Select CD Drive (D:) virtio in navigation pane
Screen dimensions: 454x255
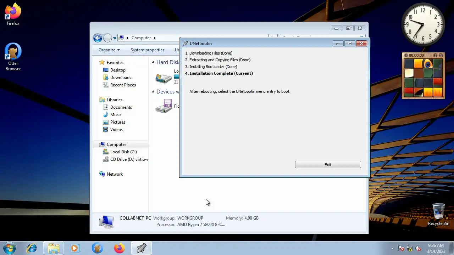coord(125,159)
